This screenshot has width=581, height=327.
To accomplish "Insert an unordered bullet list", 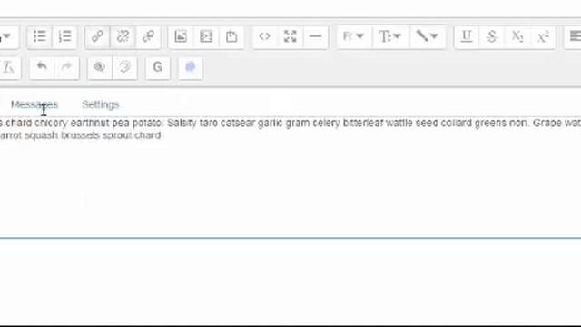I will 40,36.
